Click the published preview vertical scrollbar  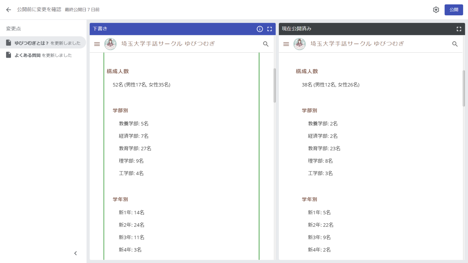[464, 88]
